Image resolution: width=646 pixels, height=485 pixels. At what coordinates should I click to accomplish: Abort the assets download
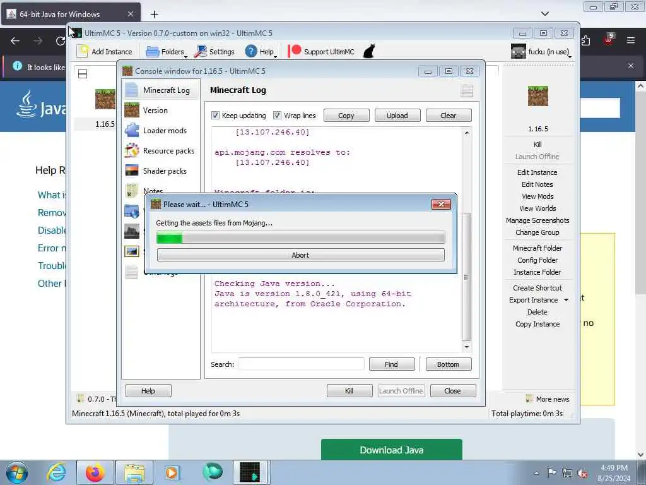pos(301,255)
